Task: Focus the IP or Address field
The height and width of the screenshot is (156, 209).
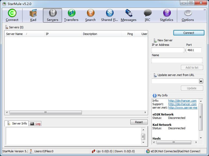Action: [x=168, y=50]
